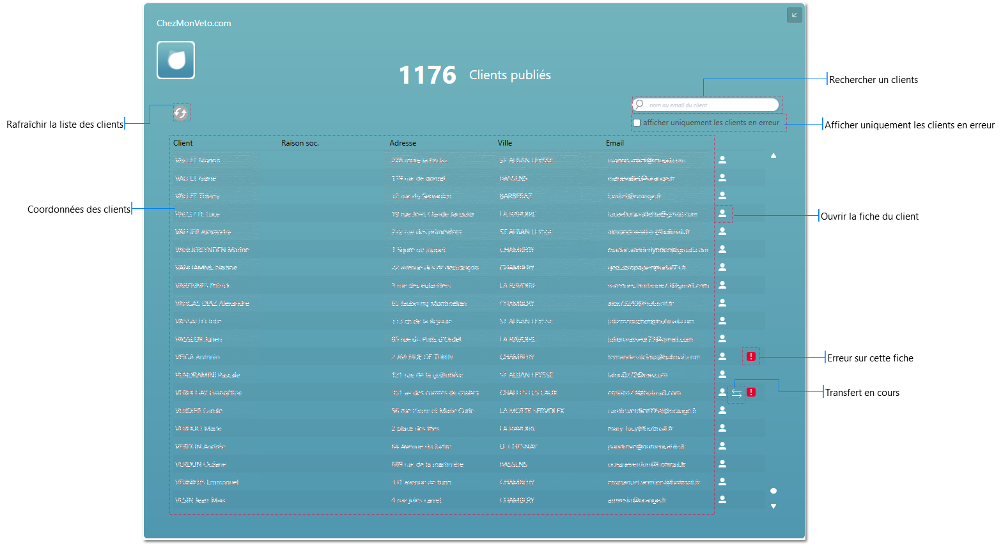The width and height of the screenshot is (1003, 546).
Task: Click the 56 rue Pierre et Marie Curie address
Action: (x=433, y=411)
